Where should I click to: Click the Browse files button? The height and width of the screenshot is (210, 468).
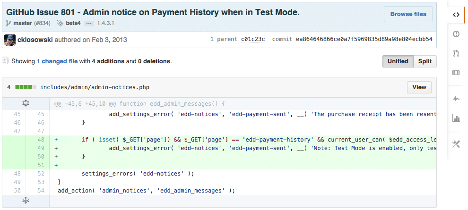pyautogui.click(x=408, y=14)
